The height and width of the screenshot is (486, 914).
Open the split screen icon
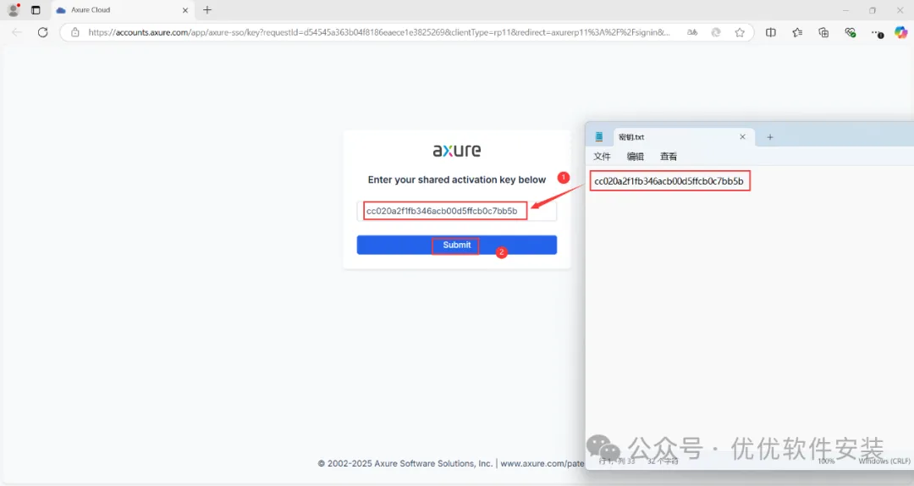click(x=771, y=32)
